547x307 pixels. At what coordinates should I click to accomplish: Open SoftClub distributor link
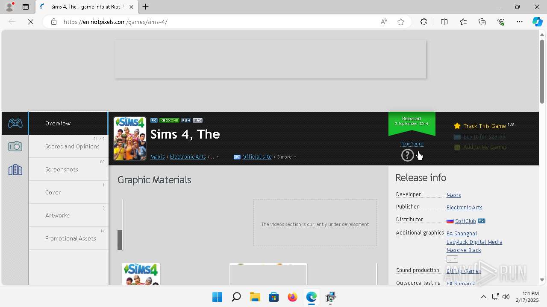pyautogui.click(x=465, y=221)
